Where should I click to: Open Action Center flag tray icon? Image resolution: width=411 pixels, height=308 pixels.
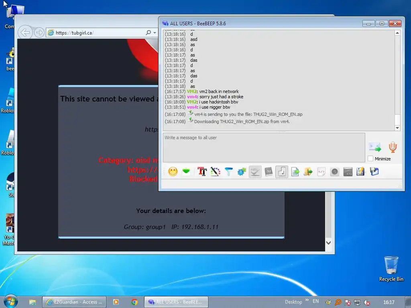pyautogui.click(x=348, y=302)
